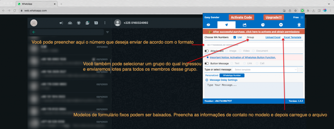Viewport: 334px width, 129px height.
Task: Close the WhatsApp browser tab
Action: tap(55, 4)
